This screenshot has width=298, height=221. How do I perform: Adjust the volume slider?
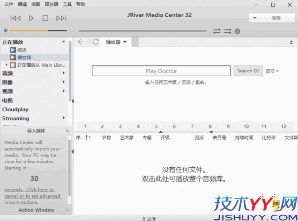click(x=38, y=30)
